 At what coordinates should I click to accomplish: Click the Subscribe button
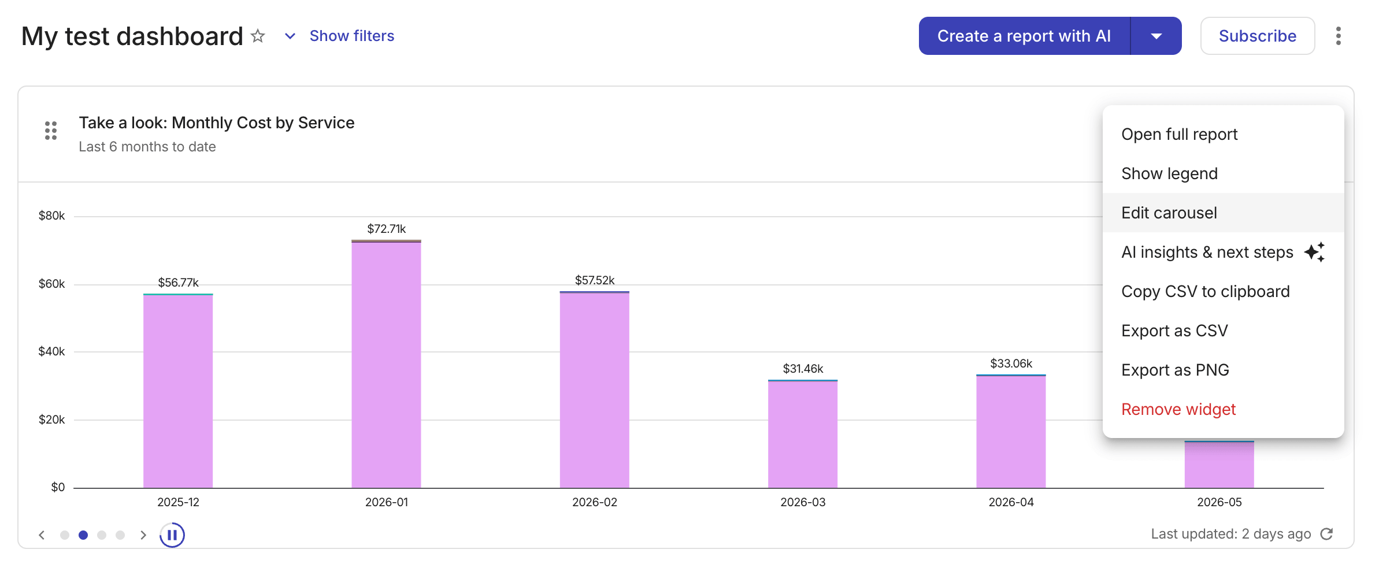pos(1258,36)
